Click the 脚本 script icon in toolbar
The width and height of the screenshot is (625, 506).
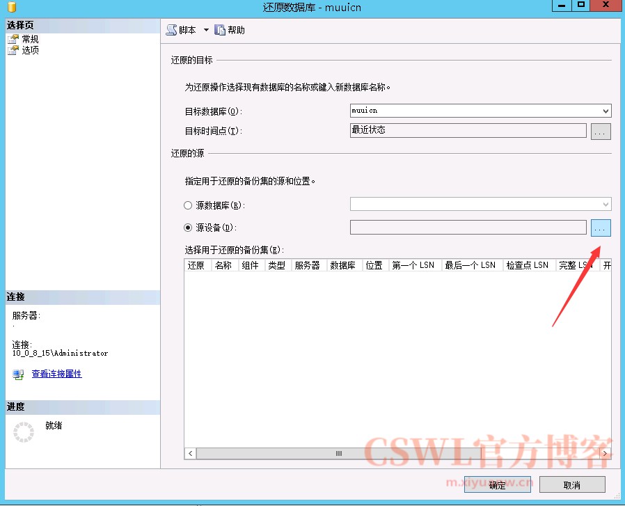tap(171, 30)
